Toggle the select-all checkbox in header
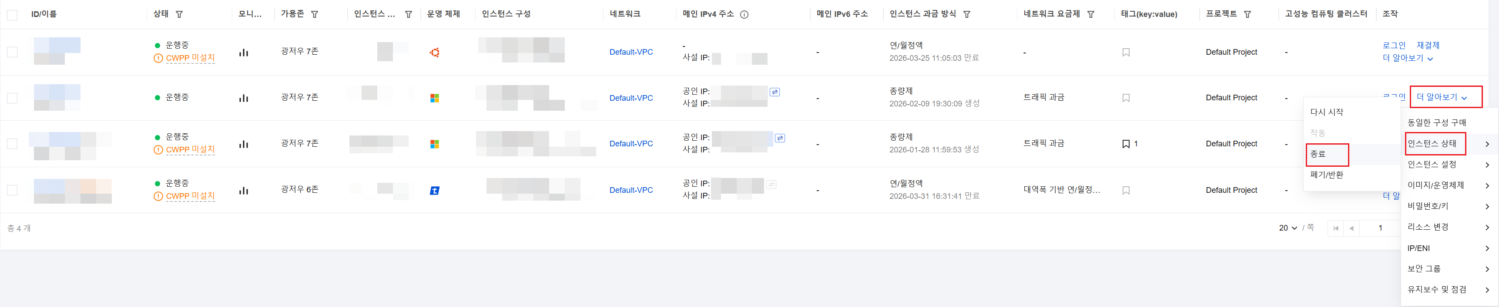This screenshot has height=307, width=1499. [12, 15]
